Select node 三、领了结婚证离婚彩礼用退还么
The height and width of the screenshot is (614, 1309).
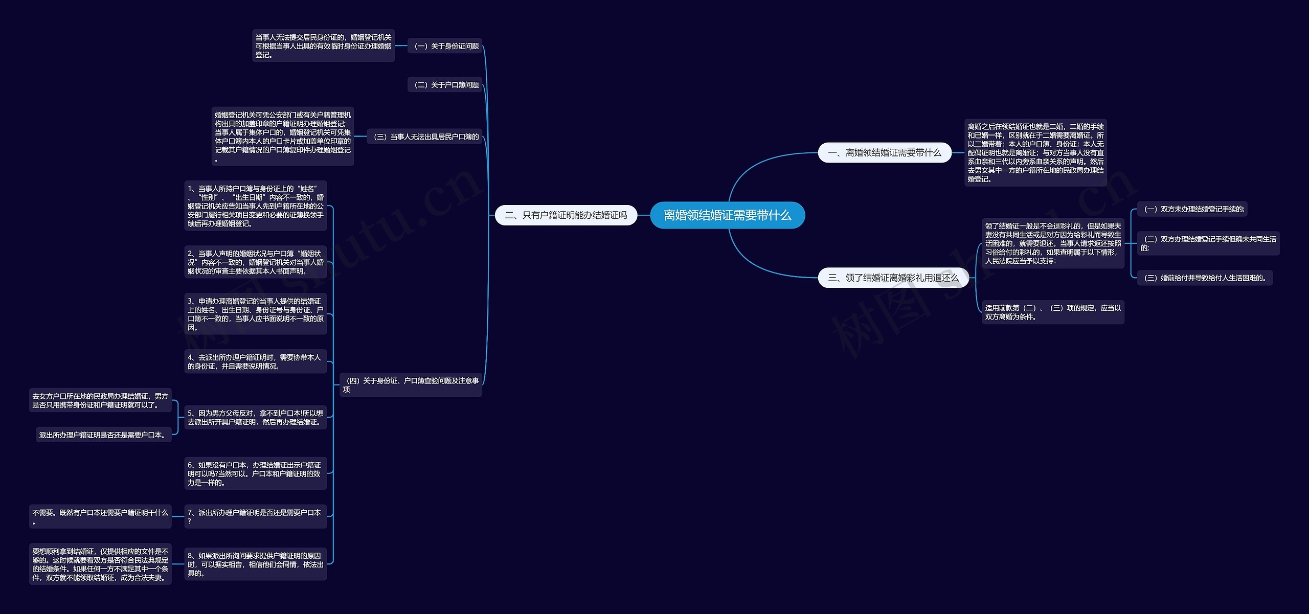click(x=893, y=278)
